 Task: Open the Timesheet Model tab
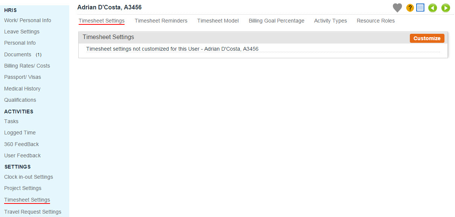(218, 21)
